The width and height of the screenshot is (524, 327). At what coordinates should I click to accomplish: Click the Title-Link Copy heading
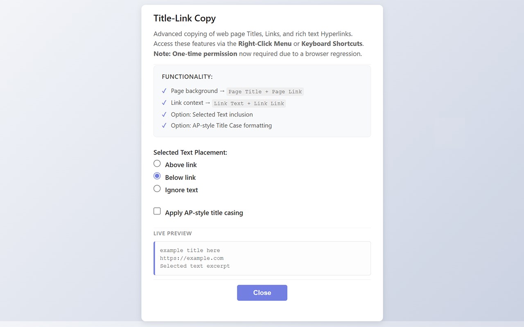pyautogui.click(x=185, y=18)
